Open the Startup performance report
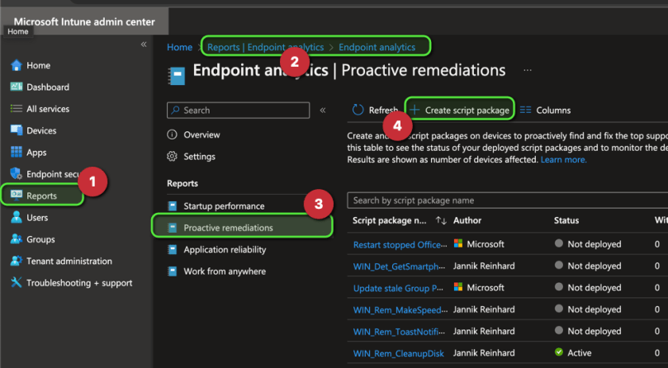The width and height of the screenshot is (668, 368). 224,206
